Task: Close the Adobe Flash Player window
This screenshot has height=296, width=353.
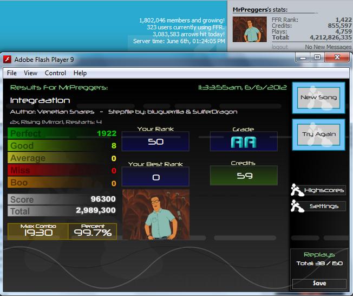Action: tap(337, 57)
